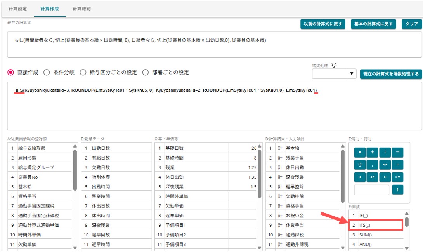Select 従業員No in list A
423x252 pixels.
click(40, 177)
